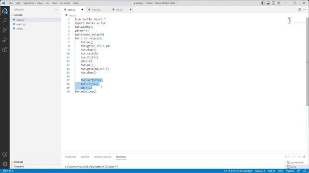Image resolution: width=309 pixels, height=173 pixels.
Task: Close the unsaved off.py tab via its dot
Action: (130, 10)
